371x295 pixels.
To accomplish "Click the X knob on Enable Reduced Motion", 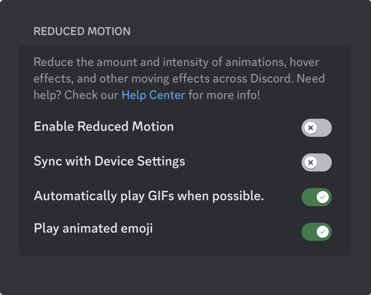I will tap(311, 128).
